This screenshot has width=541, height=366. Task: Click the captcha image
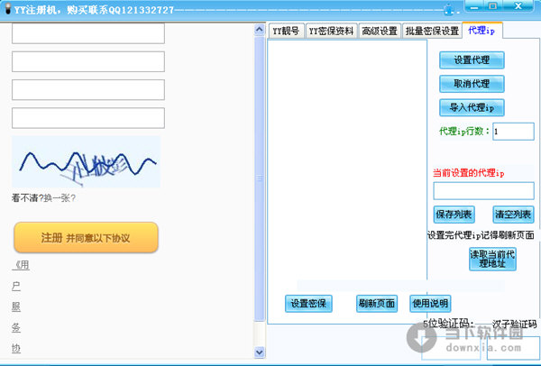pos(87,161)
